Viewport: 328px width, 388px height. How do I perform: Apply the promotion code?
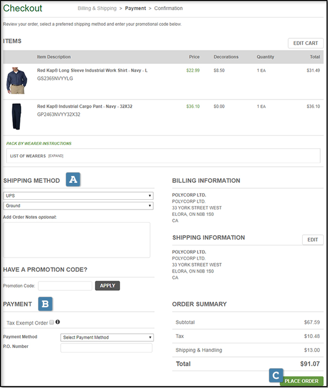click(x=107, y=286)
